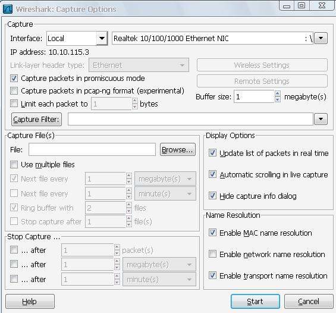The image size is (336, 313).
Task: Maximize the Capture Options window
Action: (x=302, y=5)
